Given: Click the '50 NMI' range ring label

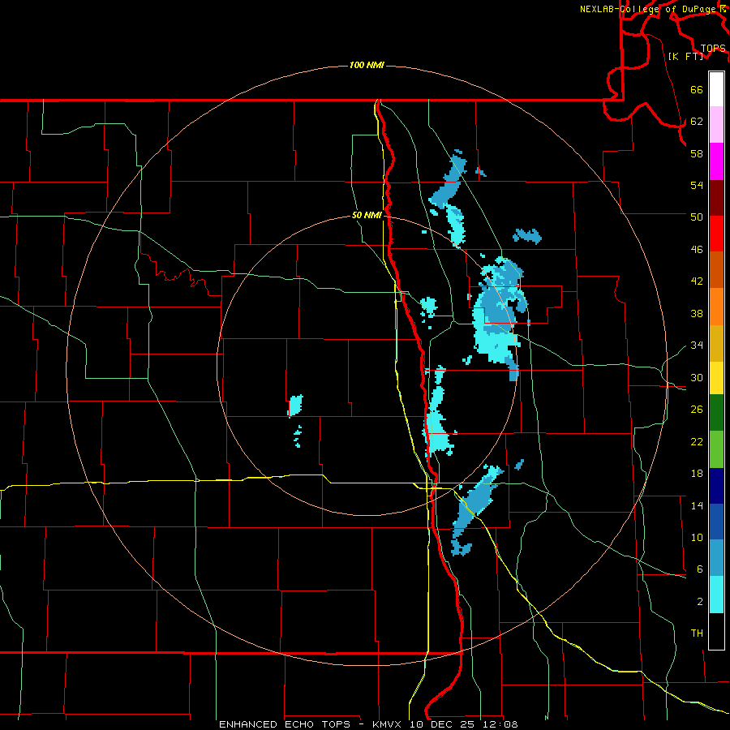Looking at the screenshot, I should (367, 215).
